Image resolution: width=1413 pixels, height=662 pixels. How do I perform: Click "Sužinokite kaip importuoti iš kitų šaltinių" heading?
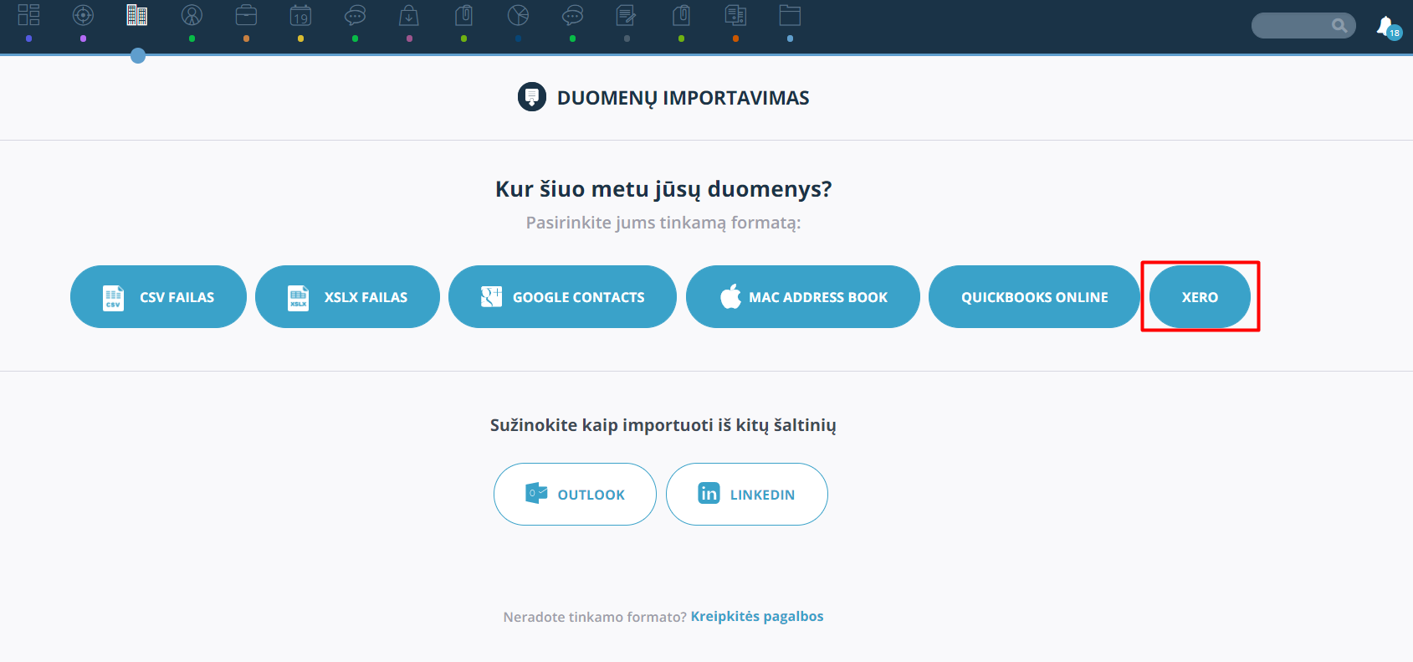point(663,425)
